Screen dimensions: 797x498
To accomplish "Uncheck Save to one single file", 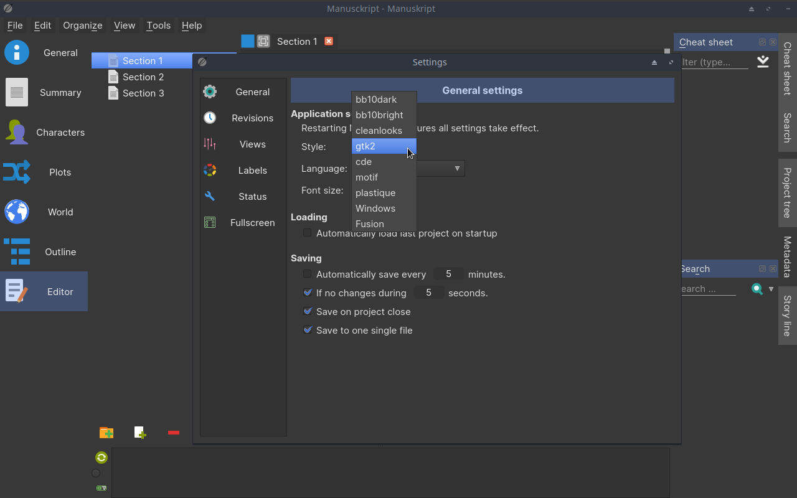I will pos(307,330).
